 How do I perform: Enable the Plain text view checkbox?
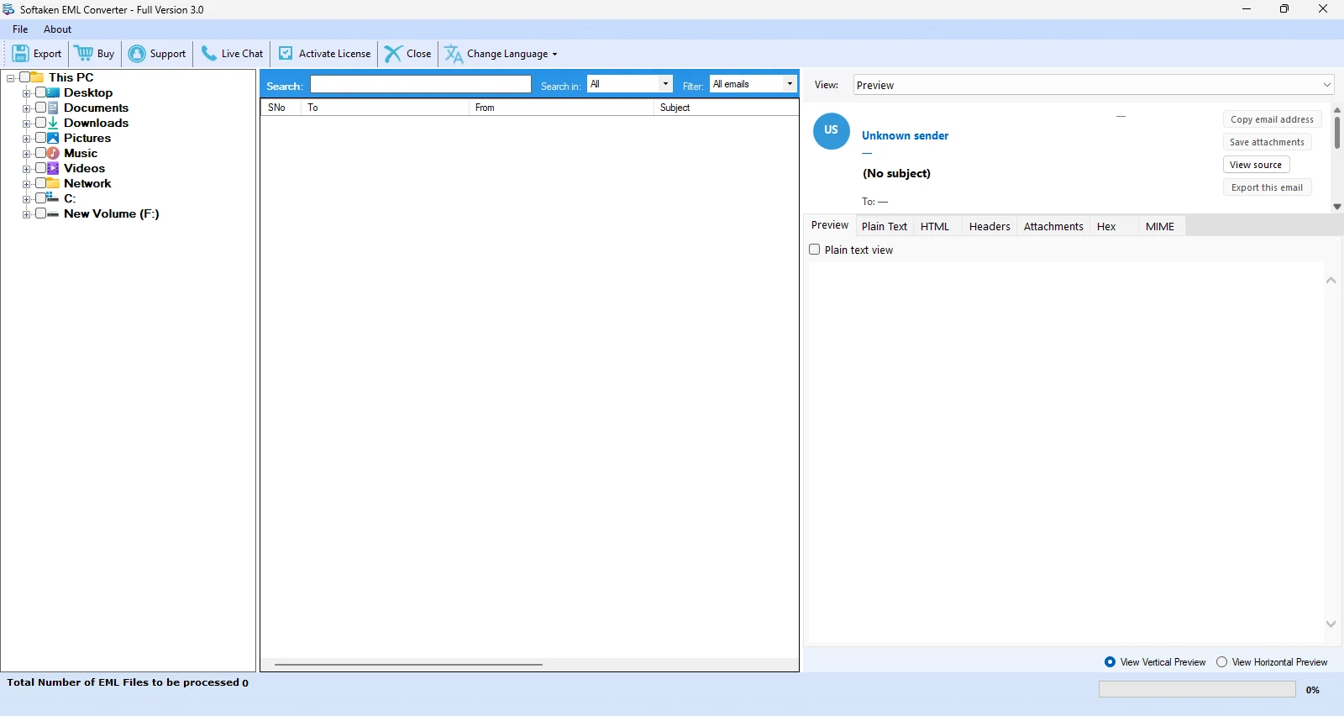click(x=814, y=250)
